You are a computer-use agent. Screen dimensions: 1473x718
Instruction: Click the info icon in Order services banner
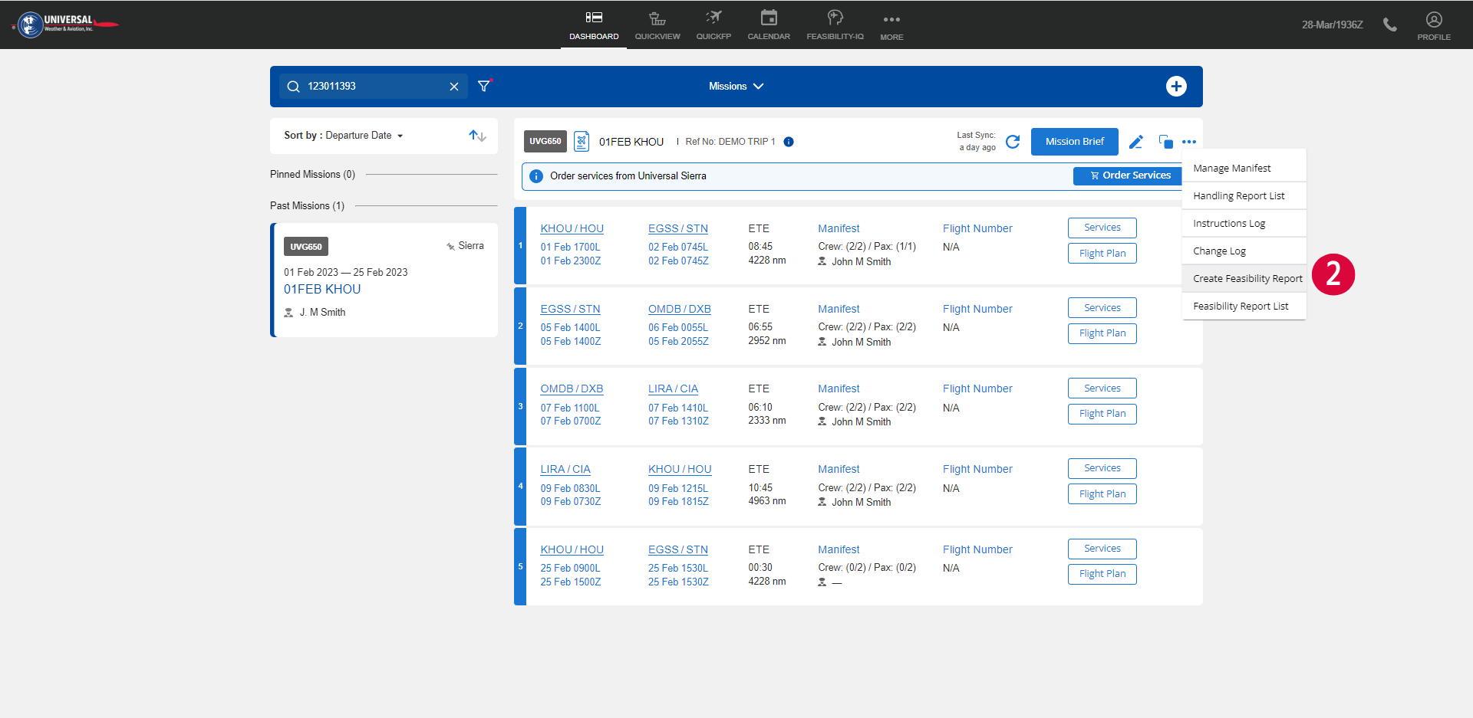(x=536, y=176)
